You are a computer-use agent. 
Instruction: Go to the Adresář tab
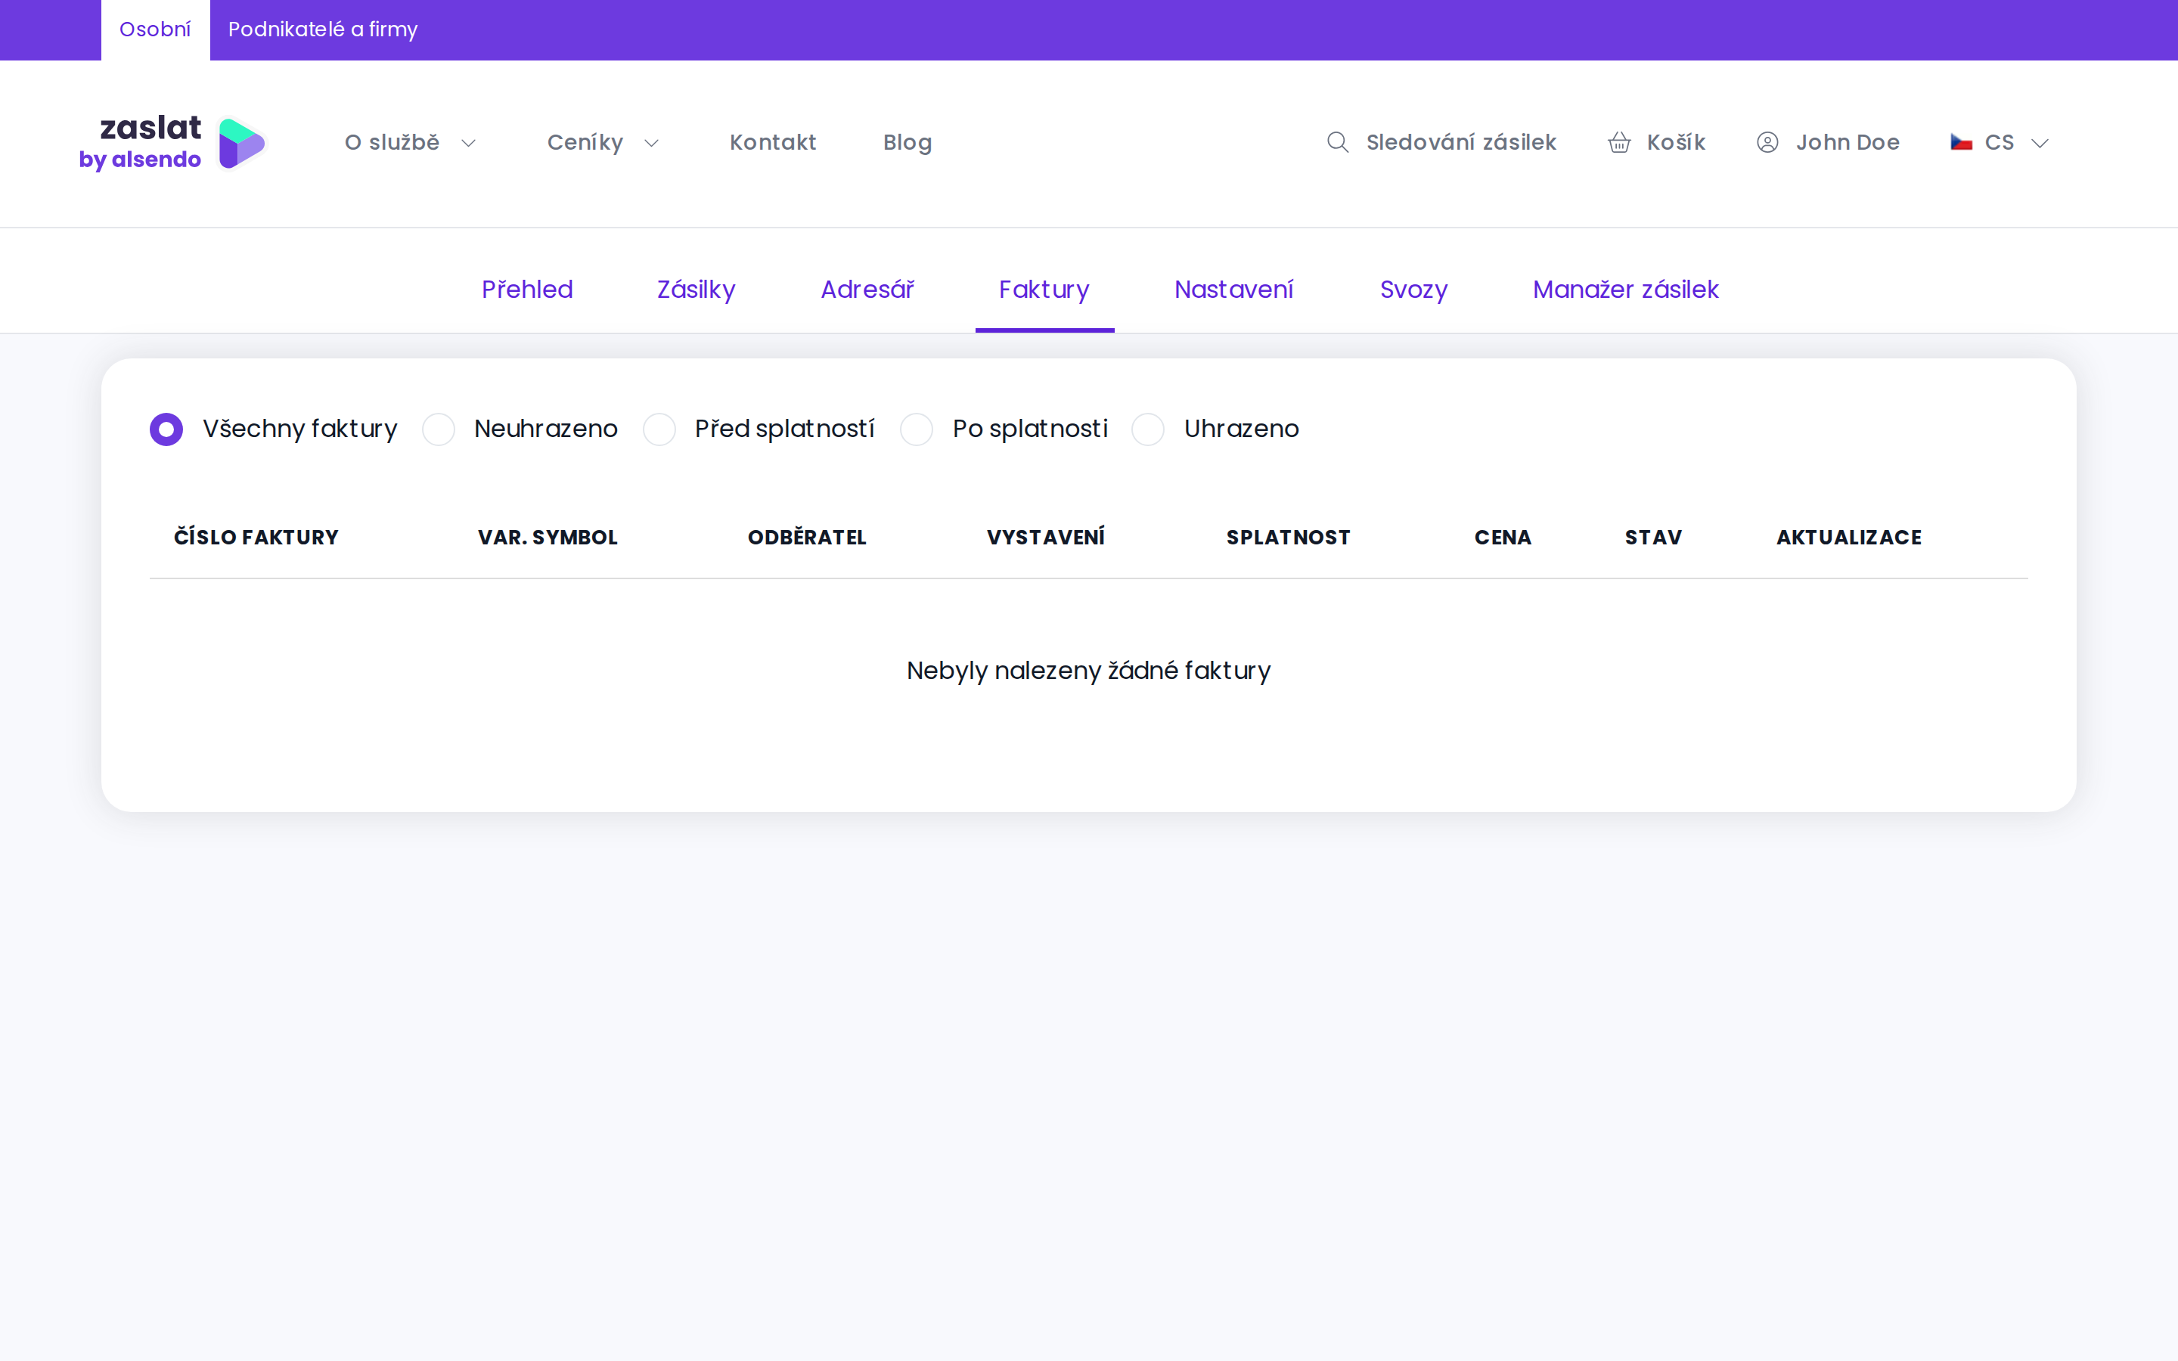867,289
